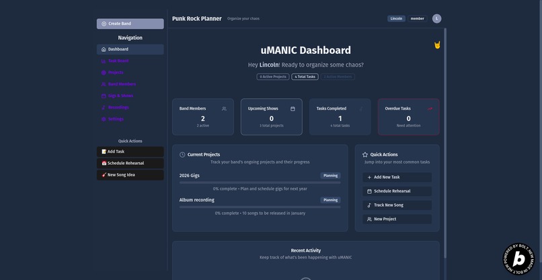542x280 pixels.
Task: Click the Punk Rock Planner title
Action: click(x=197, y=19)
